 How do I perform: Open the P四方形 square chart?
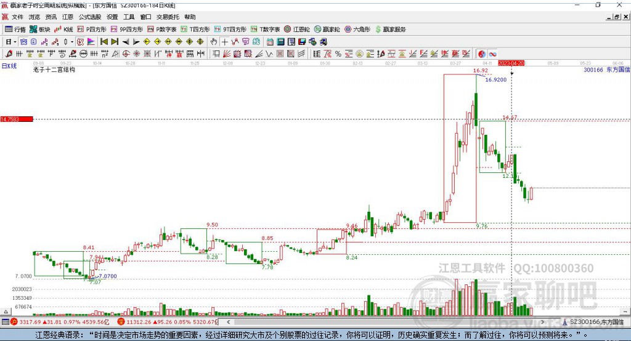[x=92, y=30]
